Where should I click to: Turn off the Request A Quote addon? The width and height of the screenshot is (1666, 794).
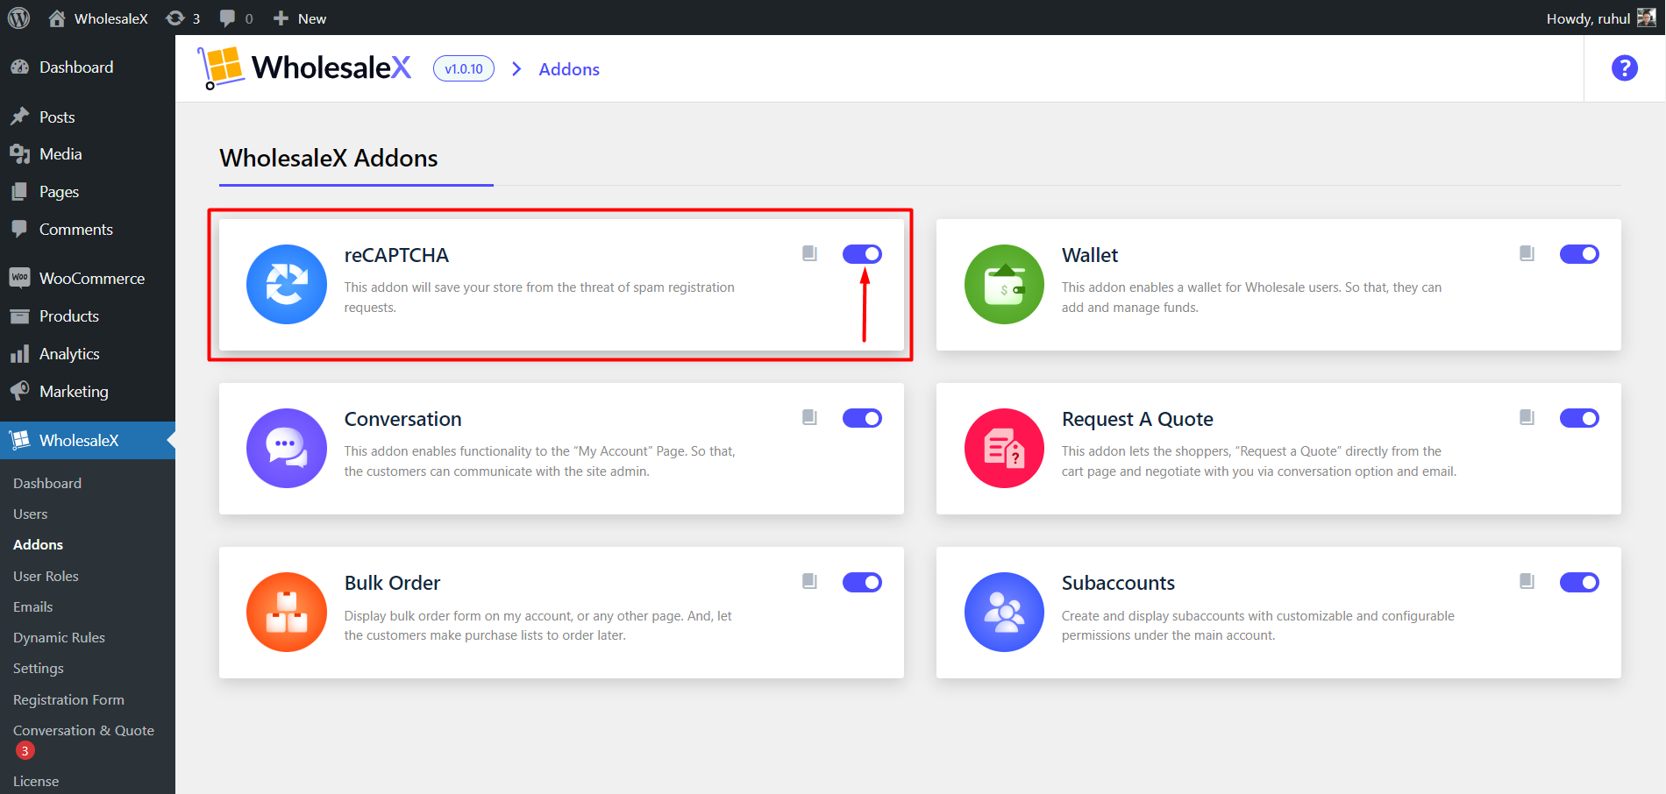point(1579,418)
